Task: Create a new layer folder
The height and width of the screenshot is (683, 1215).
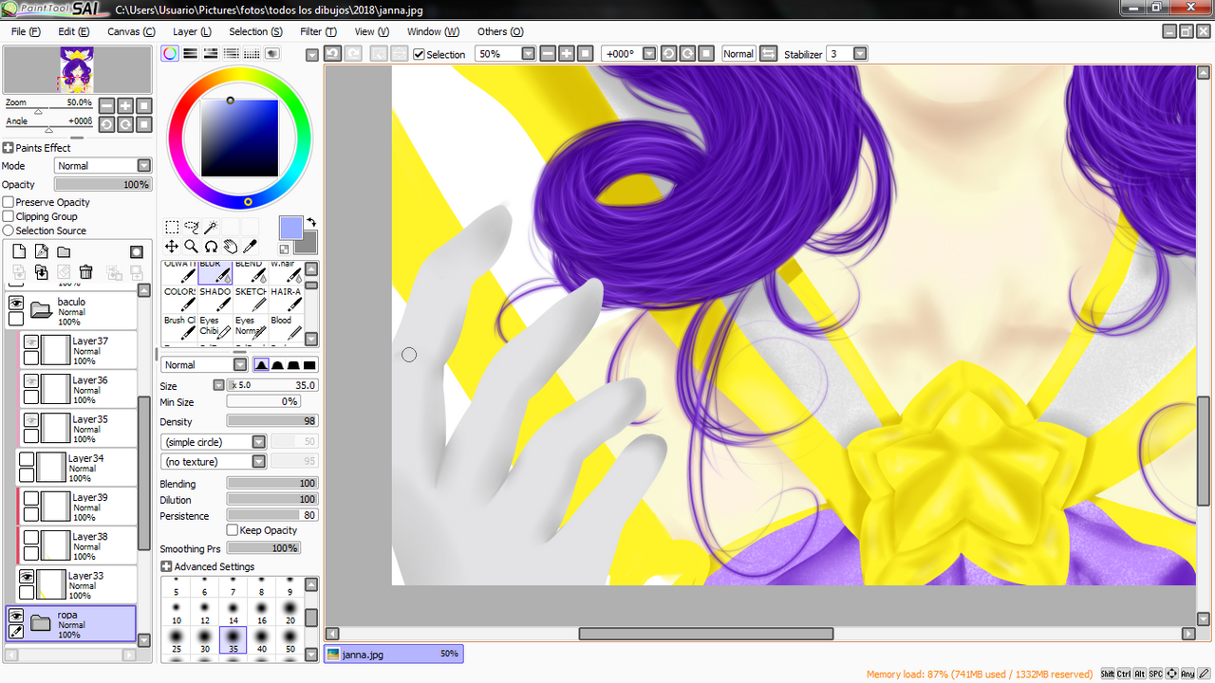Action: click(64, 251)
